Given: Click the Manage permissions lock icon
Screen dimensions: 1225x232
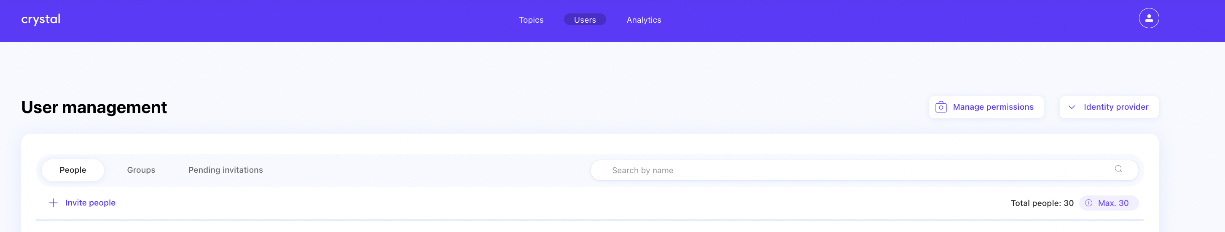Looking at the screenshot, I should tap(940, 107).
